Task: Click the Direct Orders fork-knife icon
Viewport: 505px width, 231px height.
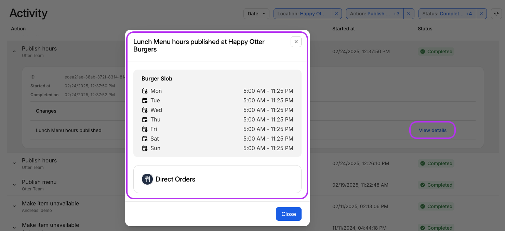Action: pyautogui.click(x=147, y=179)
